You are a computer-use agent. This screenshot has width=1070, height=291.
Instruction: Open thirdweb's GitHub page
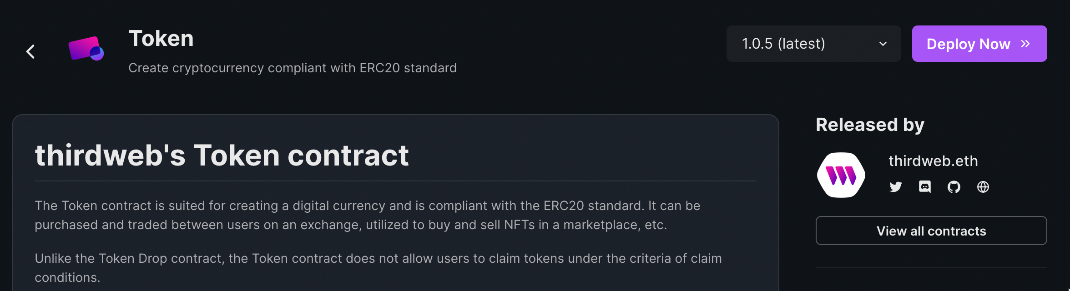[x=954, y=187]
